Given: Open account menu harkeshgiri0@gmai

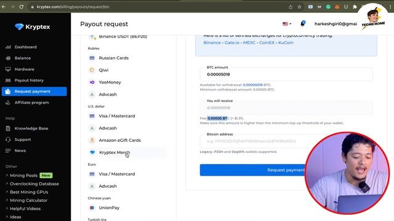Looking at the screenshot, I should click(336, 24).
